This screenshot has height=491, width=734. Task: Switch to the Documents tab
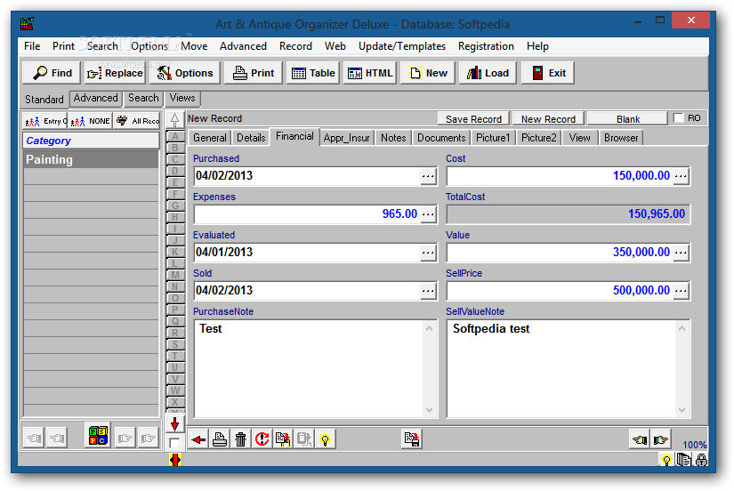point(441,138)
